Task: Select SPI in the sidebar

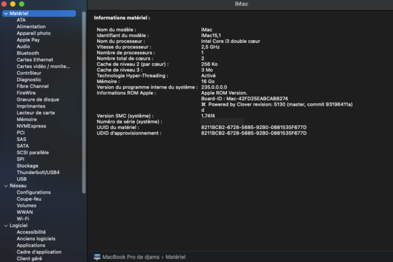Action: click(20, 159)
